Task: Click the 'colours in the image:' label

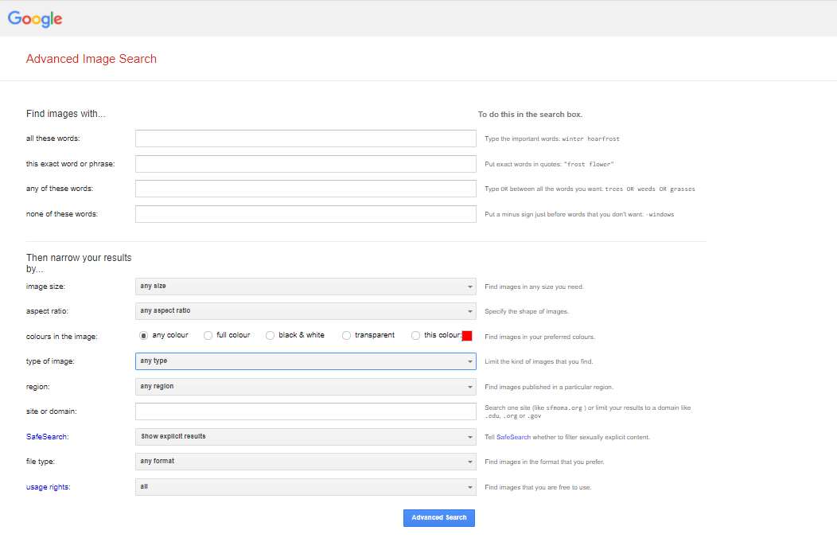Action: click(62, 337)
